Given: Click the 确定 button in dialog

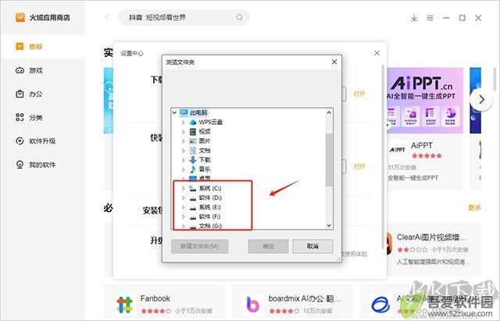Looking at the screenshot, I should (x=268, y=246).
